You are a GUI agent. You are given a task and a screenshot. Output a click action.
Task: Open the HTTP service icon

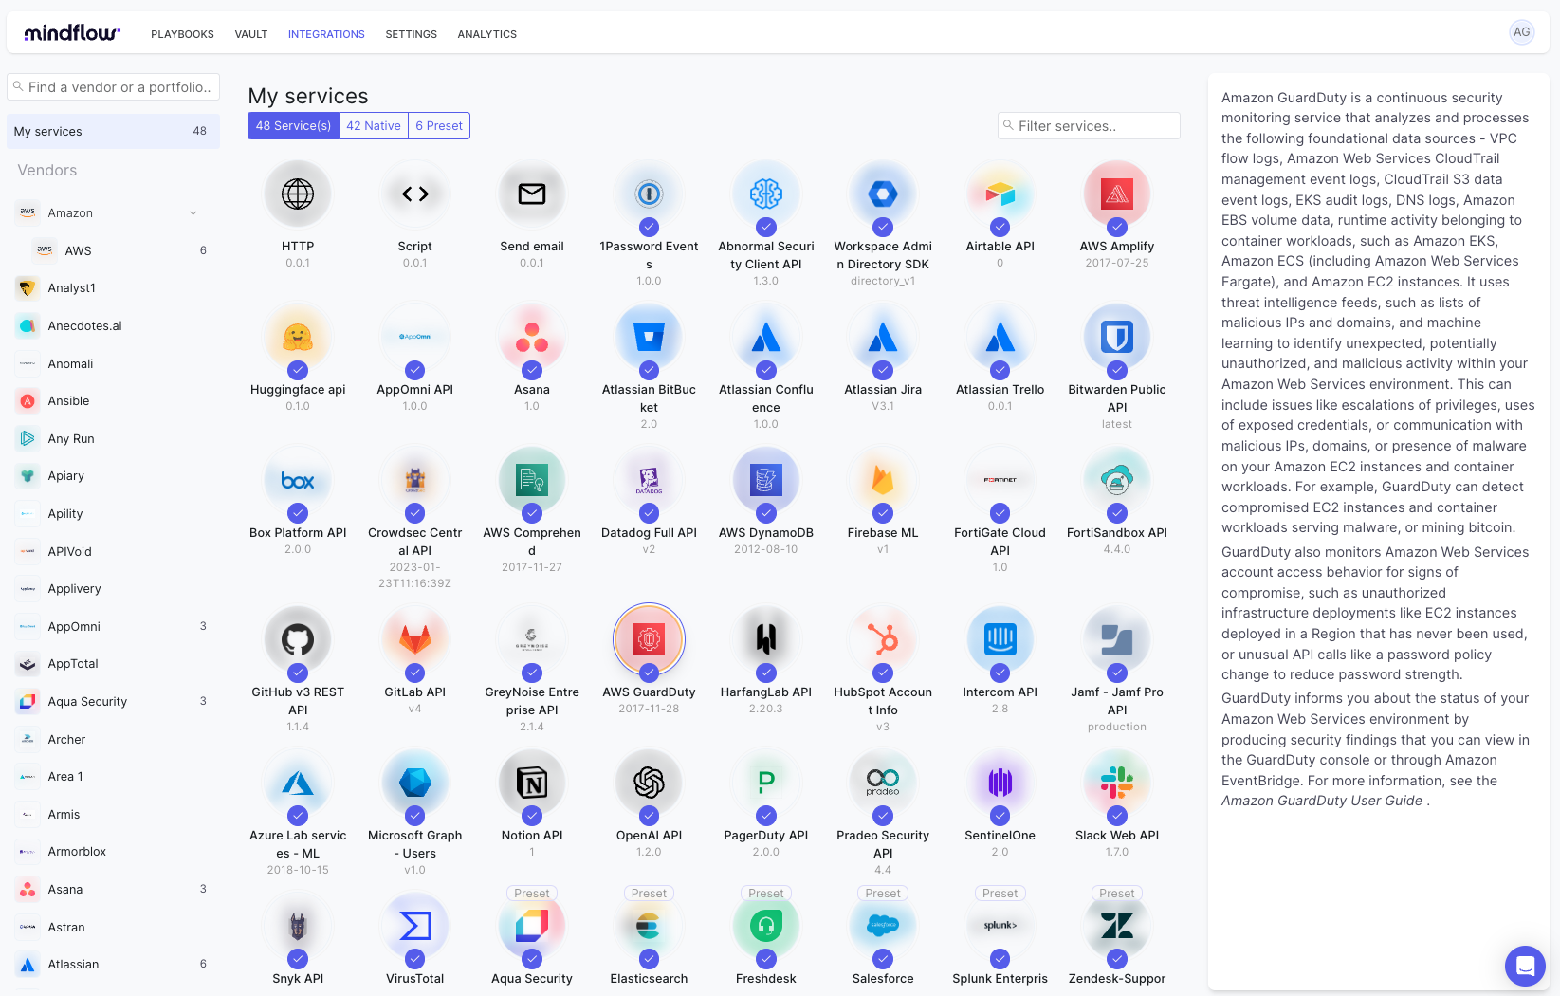click(x=298, y=194)
